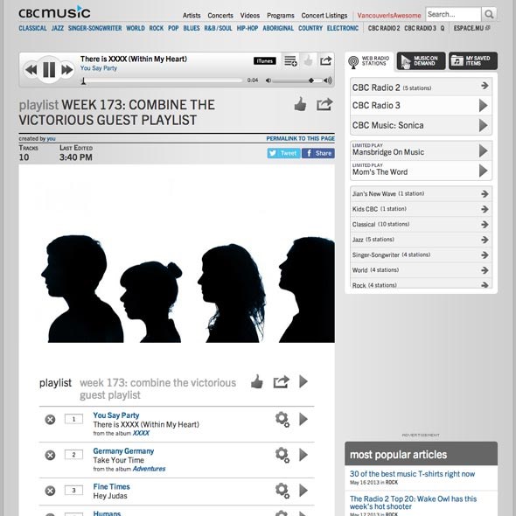The height and width of the screenshot is (516, 516).
Task: Play Take Your Time track
Action: pos(303,455)
